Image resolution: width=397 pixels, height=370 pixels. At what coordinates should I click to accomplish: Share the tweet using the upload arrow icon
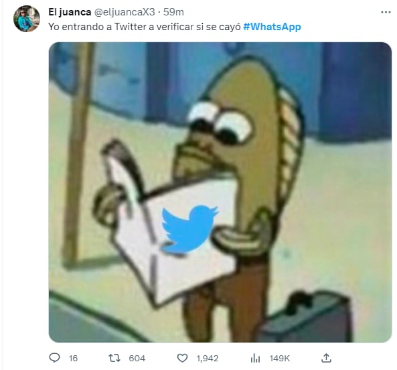[326, 358]
